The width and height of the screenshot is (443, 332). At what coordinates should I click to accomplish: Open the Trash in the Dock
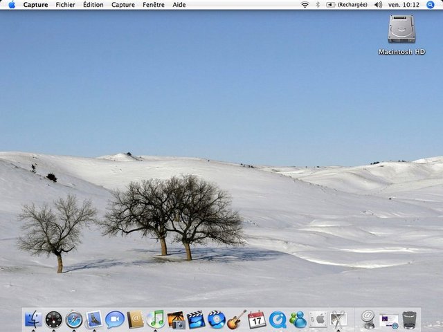coord(410,320)
